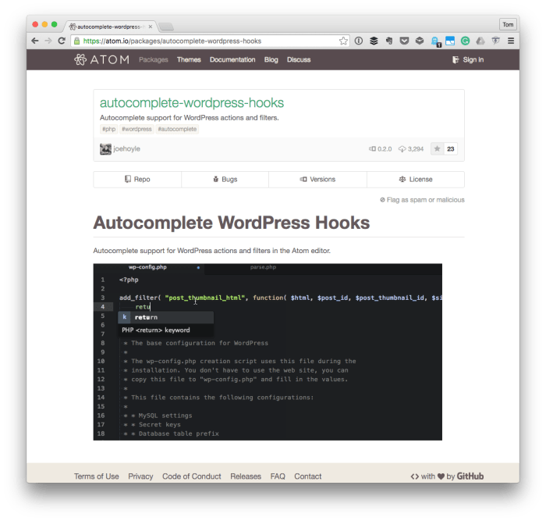Open the Versions button
Viewport: 546px width, 521px height.
point(317,179)
